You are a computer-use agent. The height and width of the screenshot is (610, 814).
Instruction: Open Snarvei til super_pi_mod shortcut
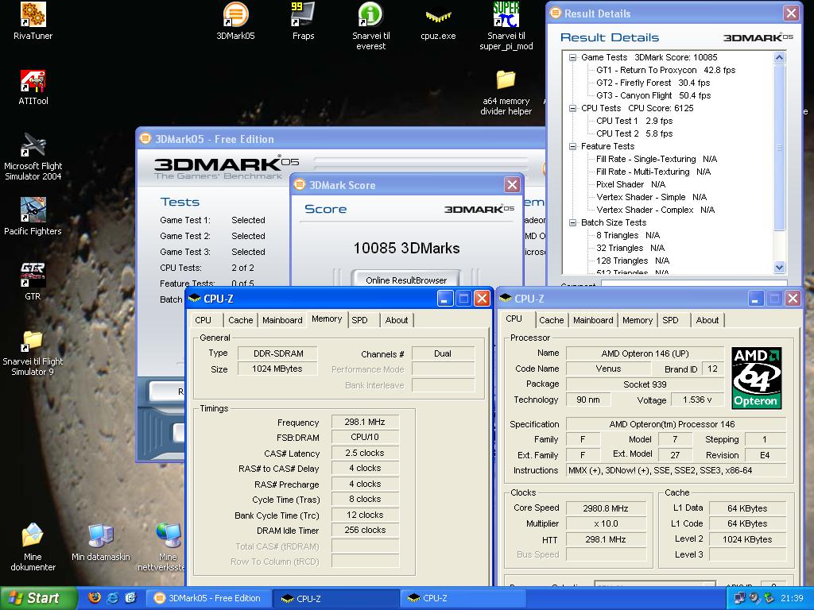506,26
